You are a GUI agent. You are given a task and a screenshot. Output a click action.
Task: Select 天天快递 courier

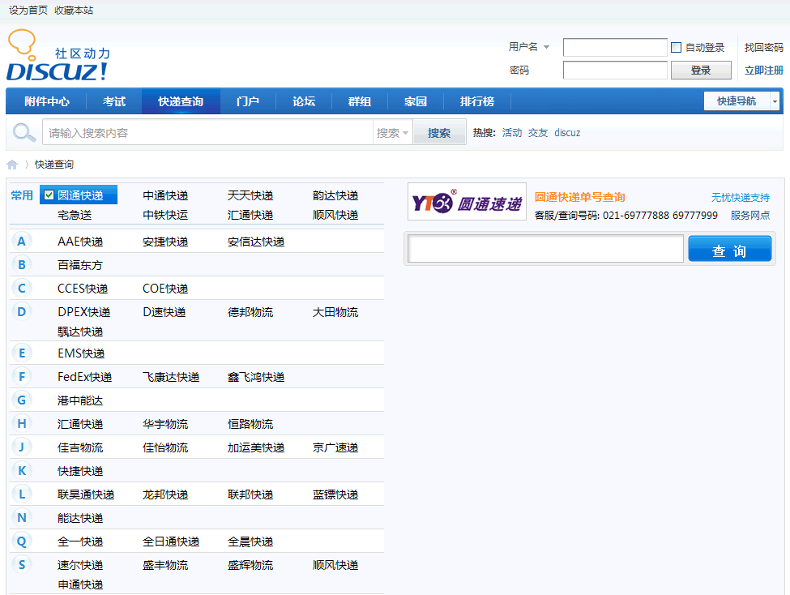250,195
